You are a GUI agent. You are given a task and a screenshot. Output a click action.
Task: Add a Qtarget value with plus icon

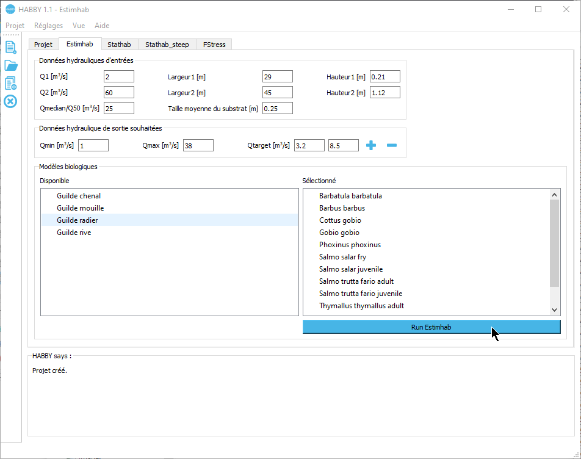pos(370,145)
